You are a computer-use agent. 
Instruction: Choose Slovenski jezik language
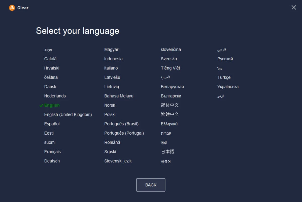tap(118, 161)
